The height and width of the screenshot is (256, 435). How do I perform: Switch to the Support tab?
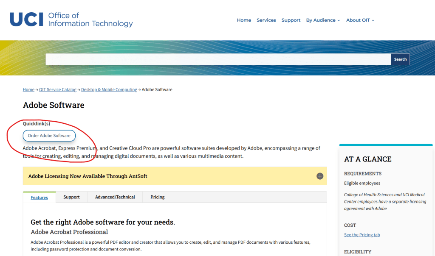click(71, 197)
